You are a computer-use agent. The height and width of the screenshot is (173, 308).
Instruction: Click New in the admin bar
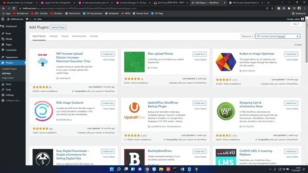38,19
